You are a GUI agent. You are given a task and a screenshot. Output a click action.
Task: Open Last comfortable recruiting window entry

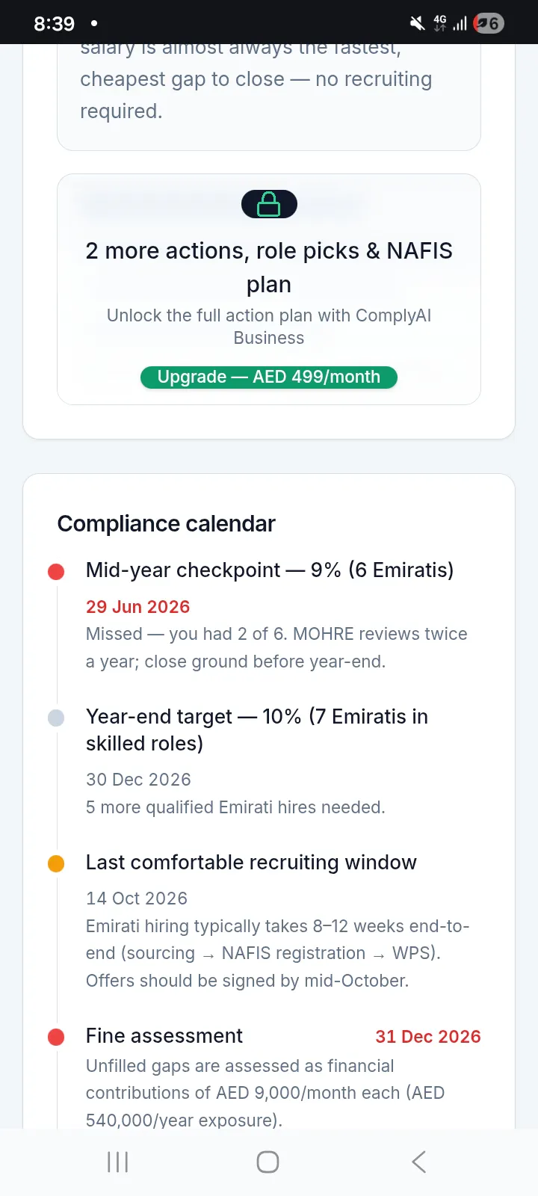pyautogui.click(x=251, y=862)
